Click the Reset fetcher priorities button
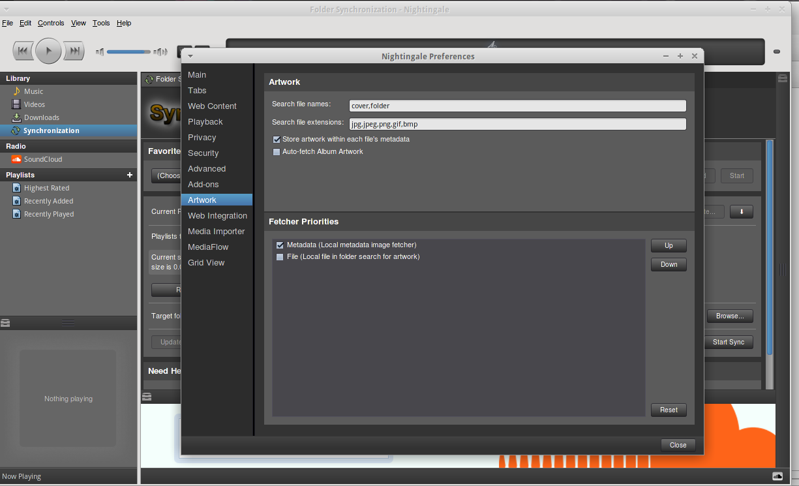Screen dimensions: 799x486 pyautogui.click(x=669, y=410)
